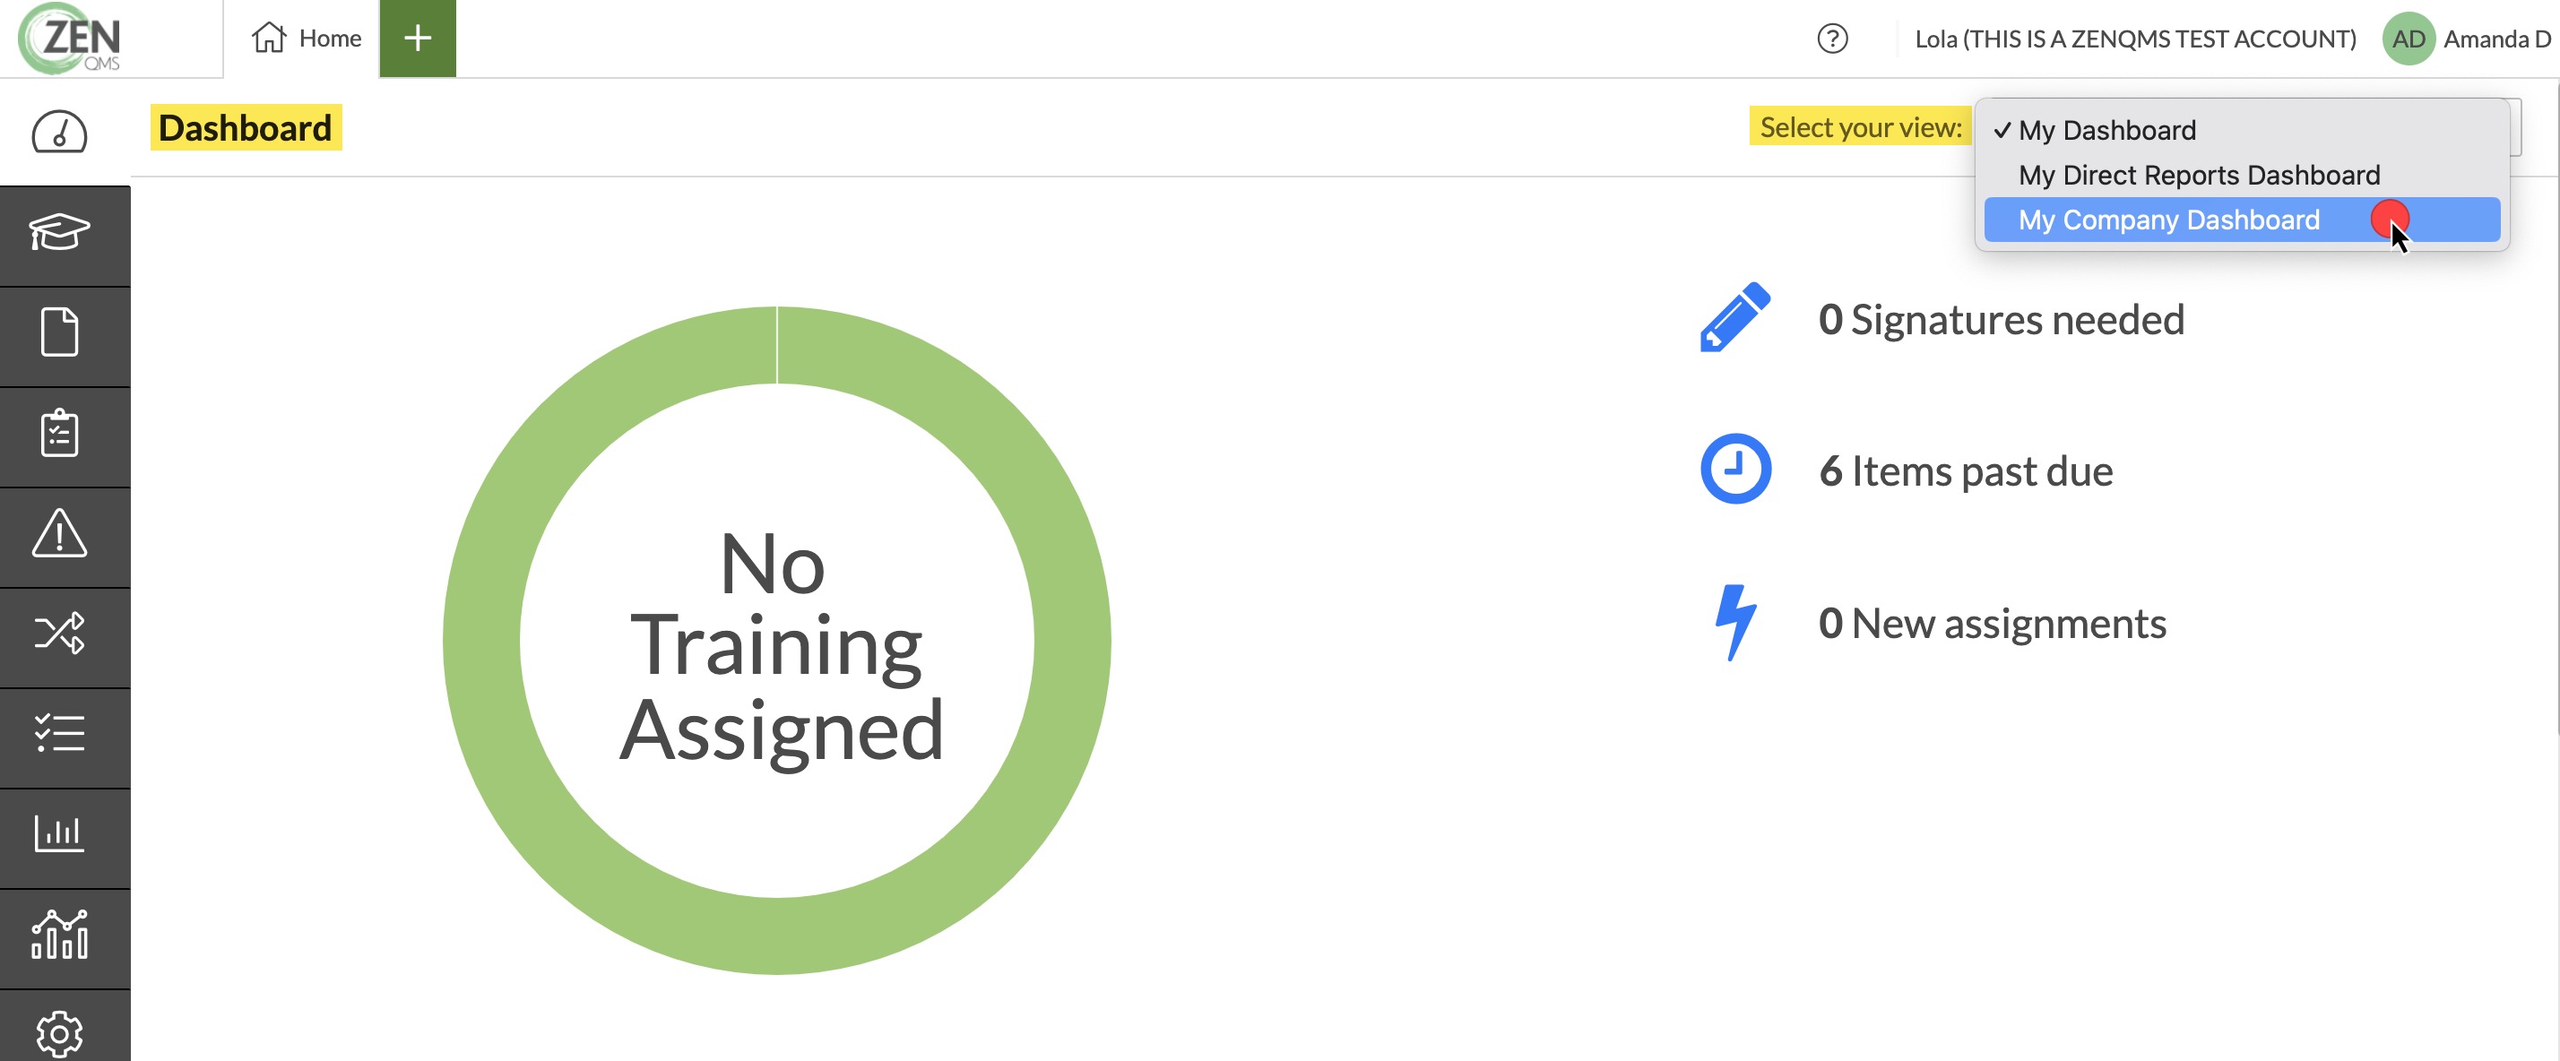Open the 0 Signatures needed link
Screen dimensions: 2560x1061
pos(2001,320)
